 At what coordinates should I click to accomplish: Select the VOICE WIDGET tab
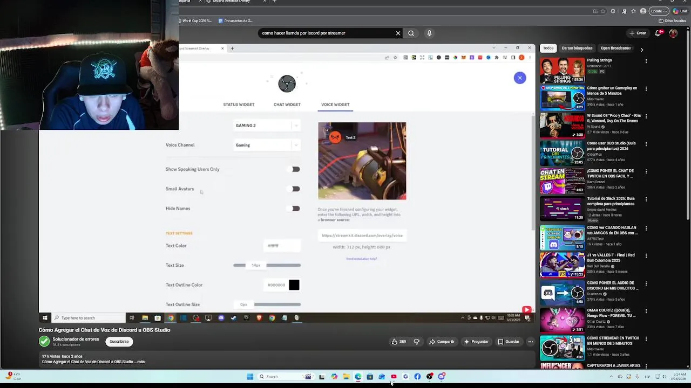coord(335,105)
